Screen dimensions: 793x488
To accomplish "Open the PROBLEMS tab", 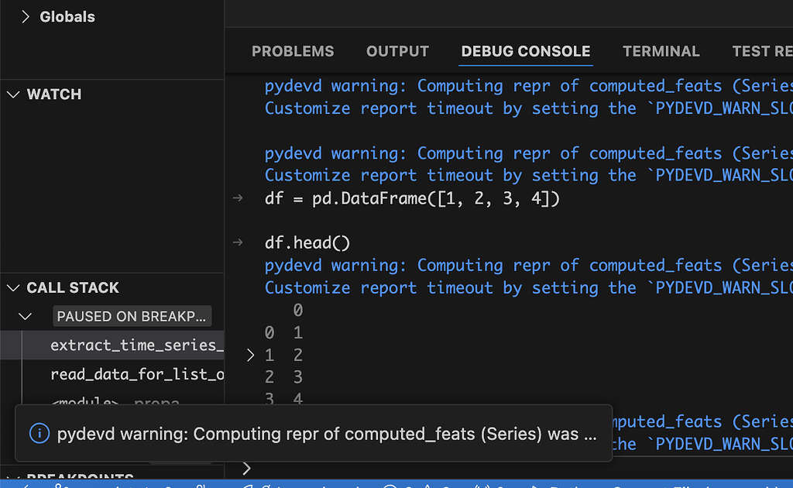I will pyautogui.click(x=293, y=51).
